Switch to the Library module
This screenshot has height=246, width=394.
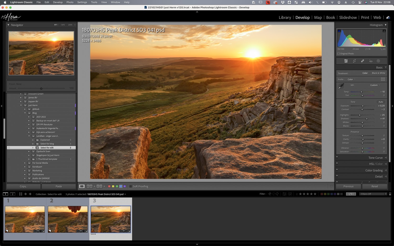point(285,18)
